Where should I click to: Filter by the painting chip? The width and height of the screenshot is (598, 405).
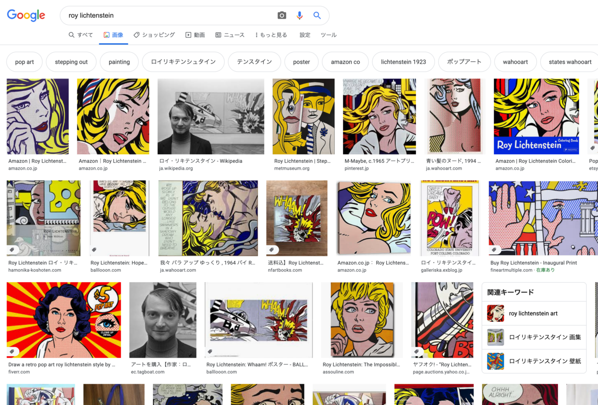pyautogui.click(x=119, y=62)
